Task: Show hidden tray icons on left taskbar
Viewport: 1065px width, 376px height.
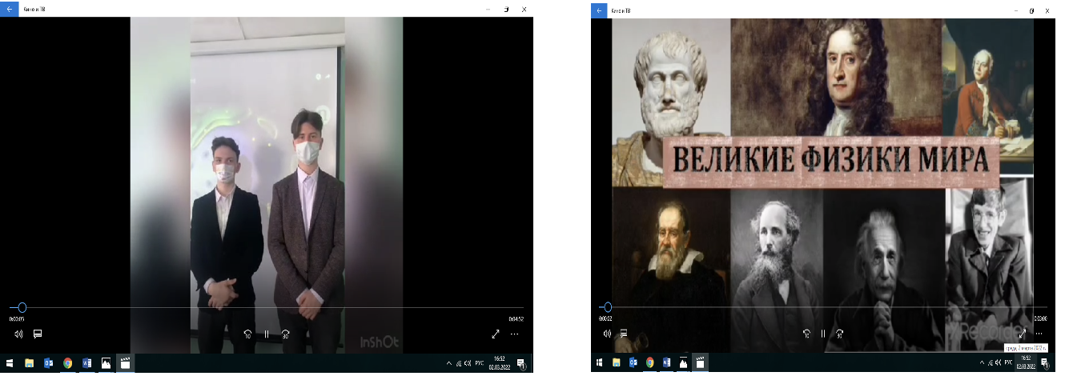Action: [x=448, y=363]
